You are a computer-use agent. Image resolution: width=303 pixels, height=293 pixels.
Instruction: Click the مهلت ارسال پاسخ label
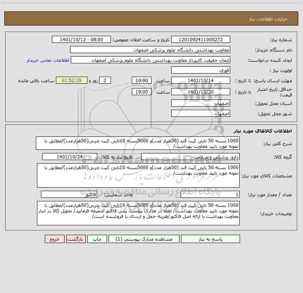point(273,81)
